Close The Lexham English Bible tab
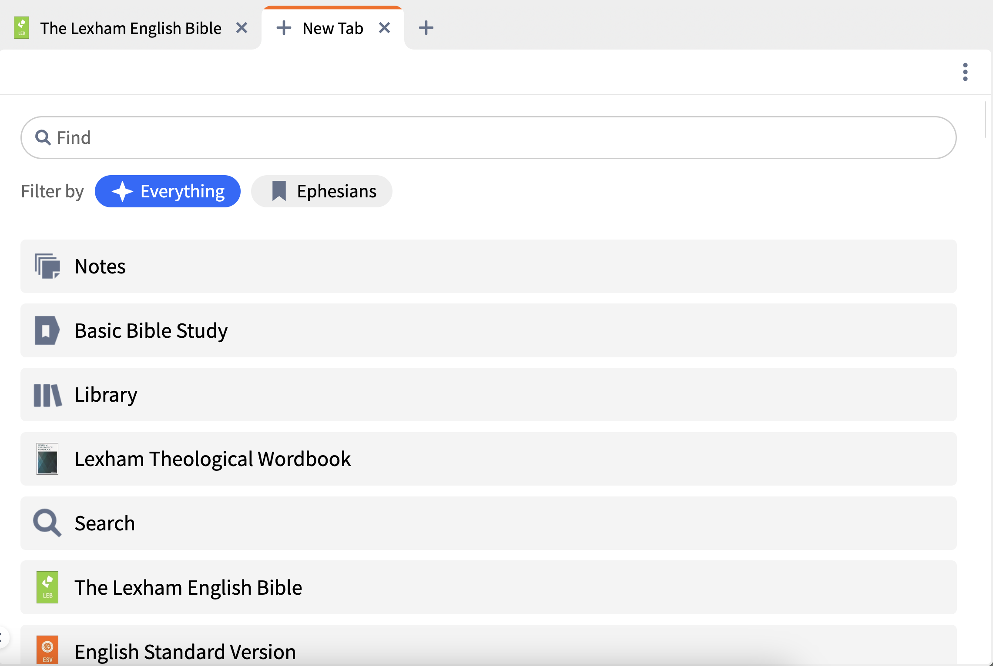 pyautogui.click(x=242, y=28)
